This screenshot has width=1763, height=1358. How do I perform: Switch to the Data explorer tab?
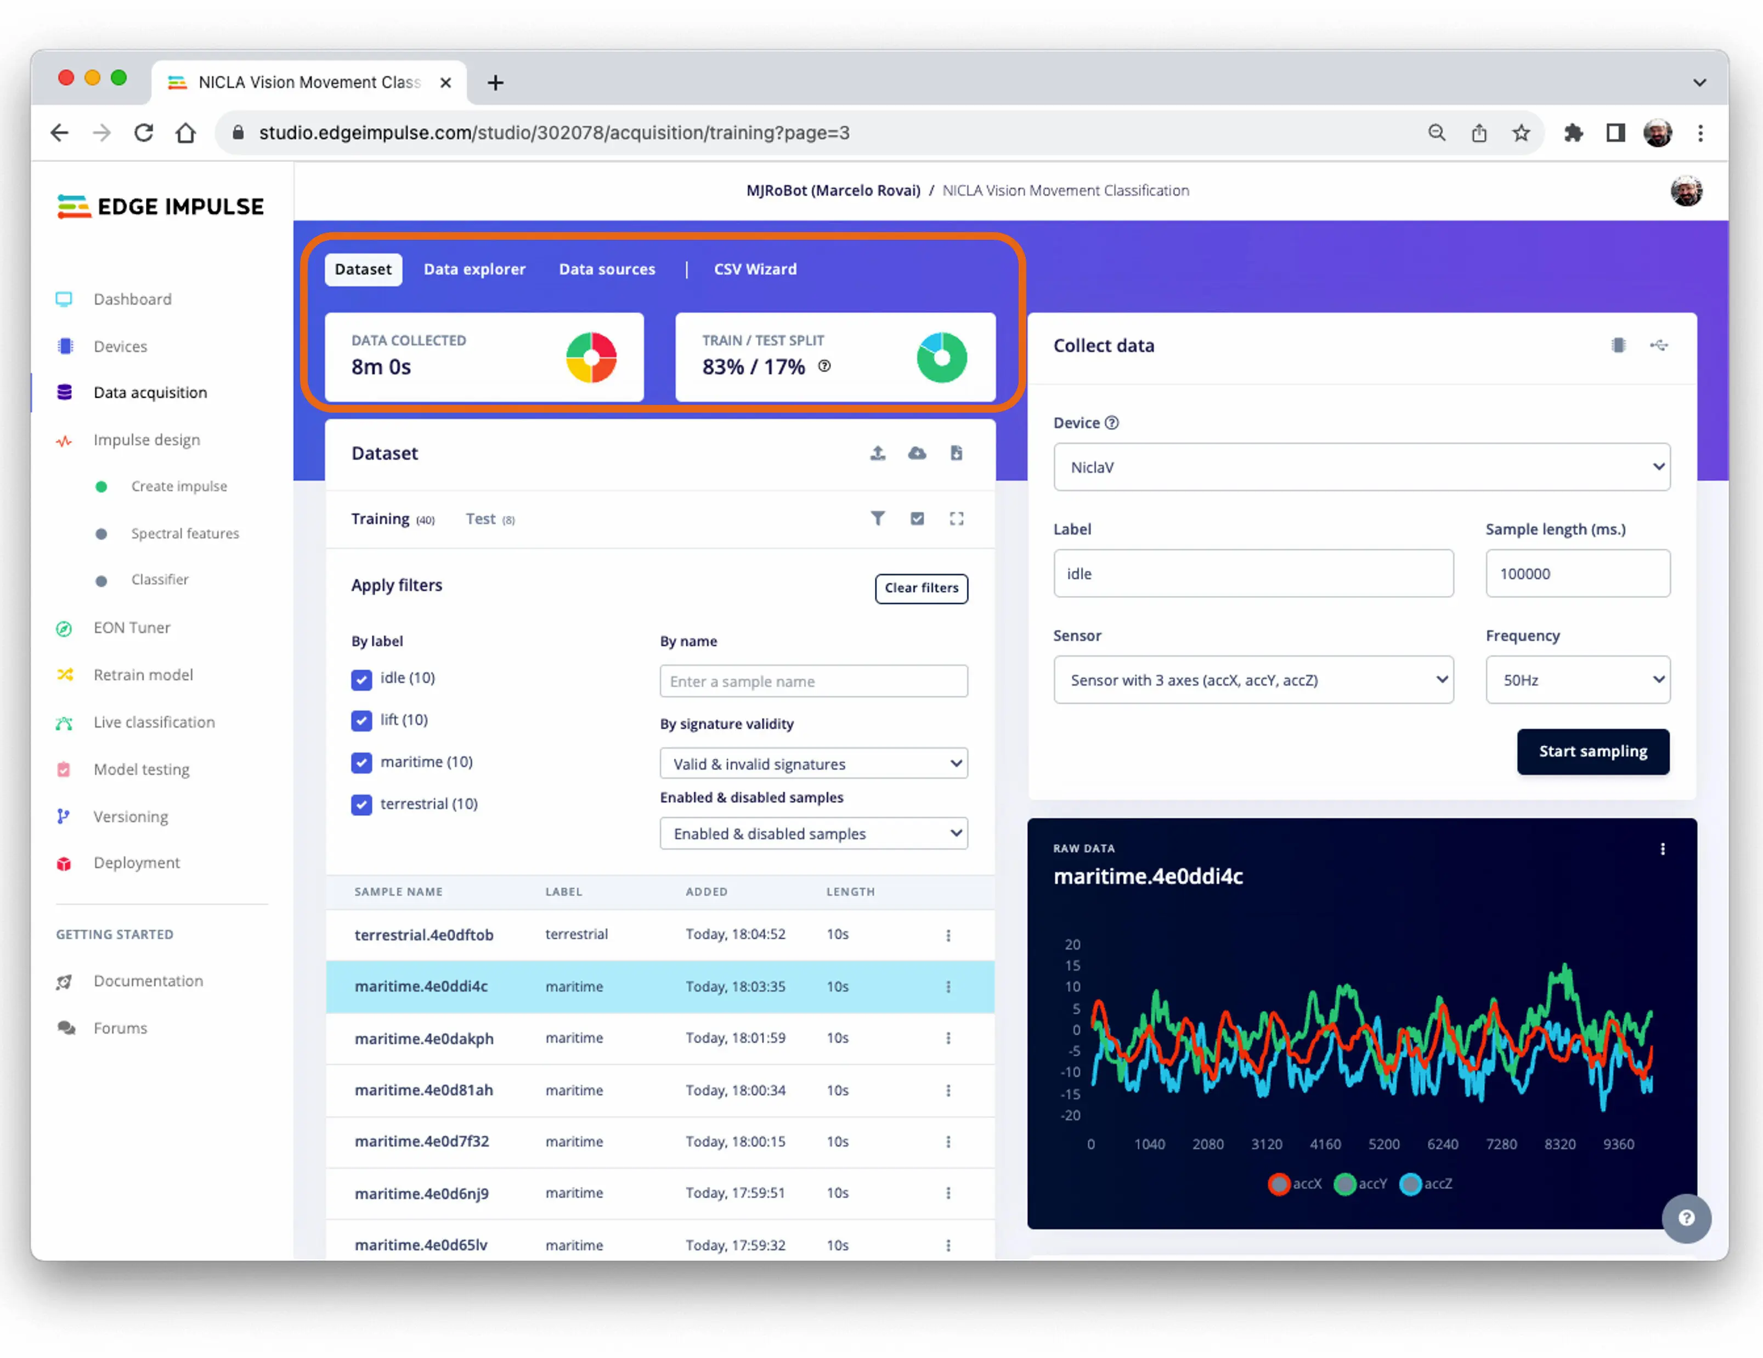(474, 269)
